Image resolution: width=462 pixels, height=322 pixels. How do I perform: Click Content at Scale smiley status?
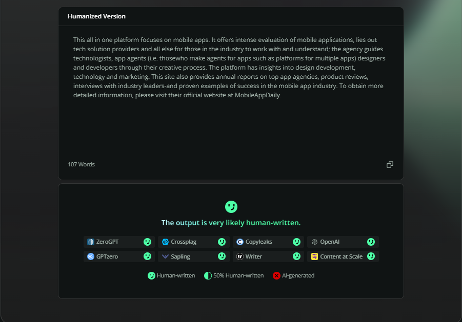[x=371, y=256]
